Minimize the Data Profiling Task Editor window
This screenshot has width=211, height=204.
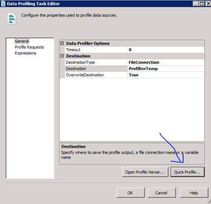[x=195, y=3]
